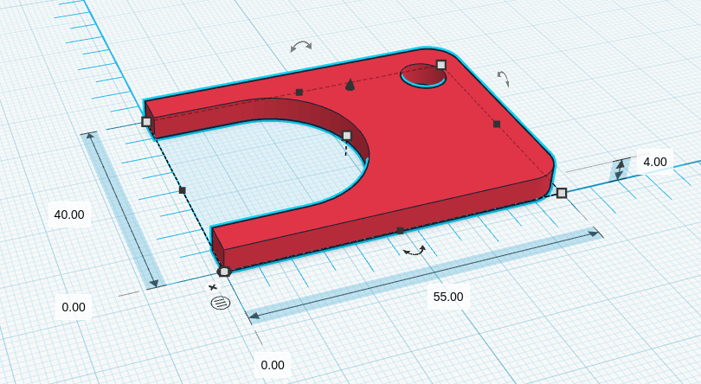The image size is (701, 384).
Task: Click the white height handle at the arch cutout
Action: (346, 135)
